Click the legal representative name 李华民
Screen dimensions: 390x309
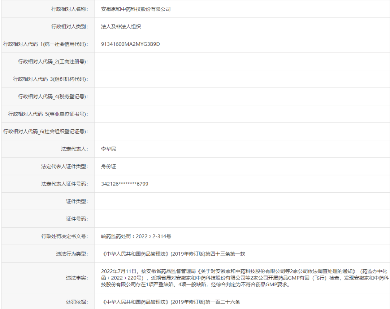108,149
